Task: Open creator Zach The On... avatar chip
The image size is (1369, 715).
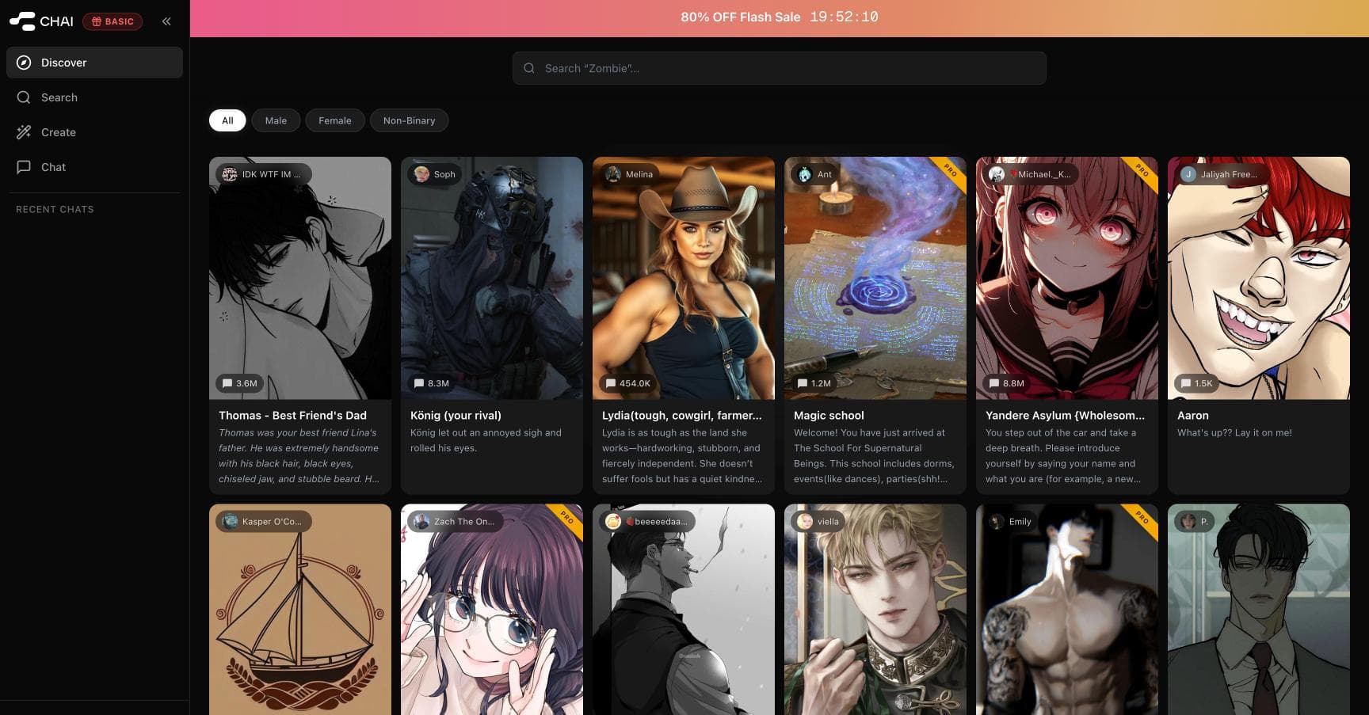Action: (x=456, y=521)
